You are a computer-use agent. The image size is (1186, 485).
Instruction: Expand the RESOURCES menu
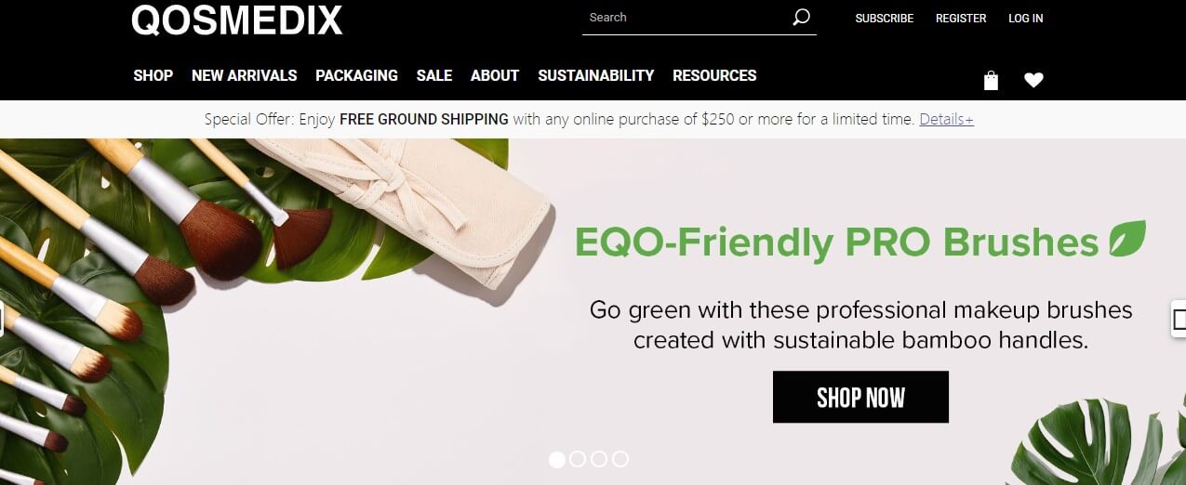coord(714,75)
